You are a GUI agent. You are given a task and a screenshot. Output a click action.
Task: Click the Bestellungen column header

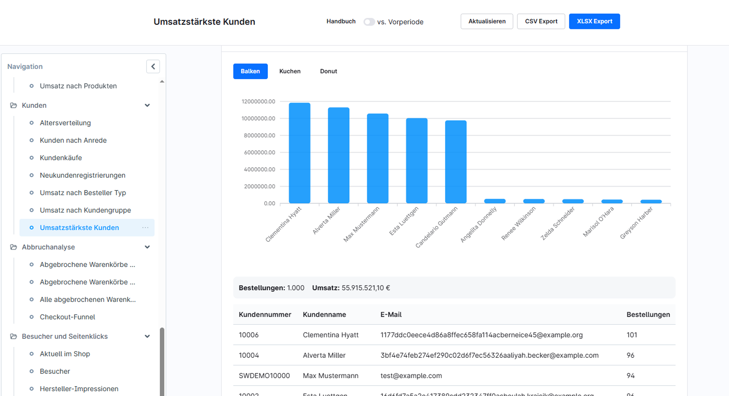pyautogui.click(x=648, y=315)
